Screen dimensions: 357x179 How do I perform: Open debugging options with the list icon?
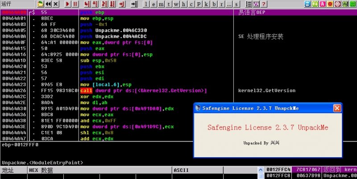pyautogui.click(x=249, y=4)
